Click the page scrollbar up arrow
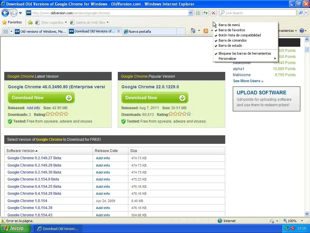This screenshot has height=233, width=310. (x=307, y=39)
